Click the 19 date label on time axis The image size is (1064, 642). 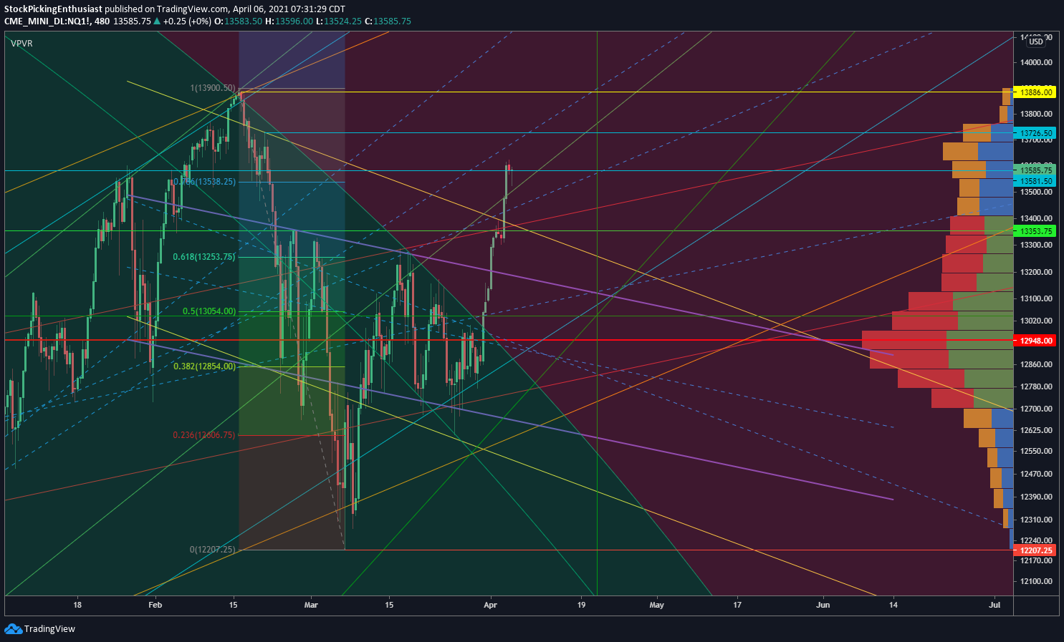click(x=582, y=605)
